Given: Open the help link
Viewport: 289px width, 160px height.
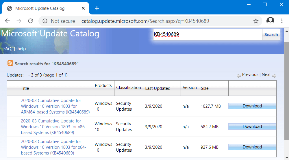Looking at the screenshot, I should point(22,49).
